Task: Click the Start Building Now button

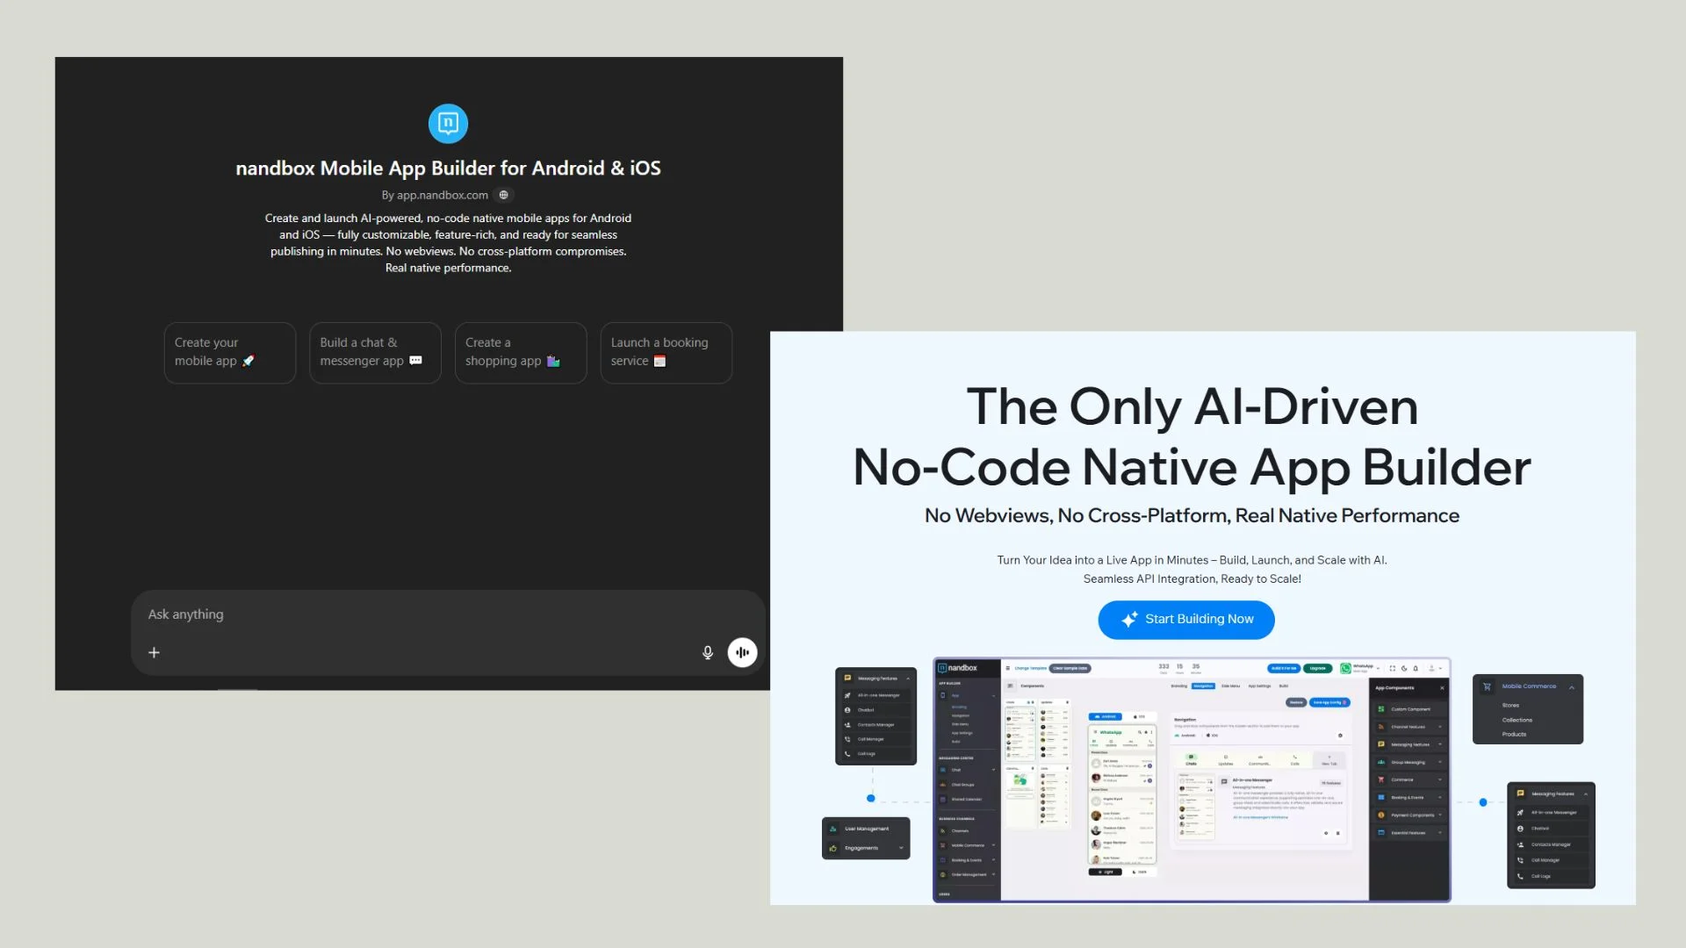Action: [x=1185, y=620]
